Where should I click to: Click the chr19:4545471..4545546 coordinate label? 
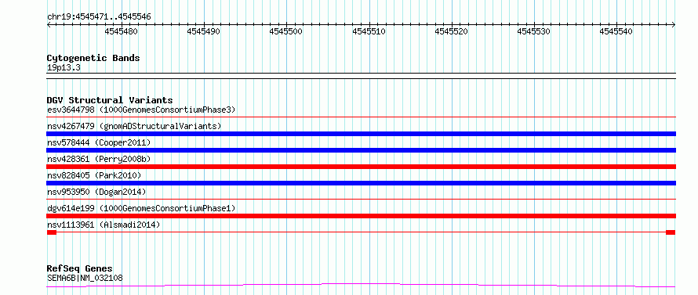tap(99, 17)
